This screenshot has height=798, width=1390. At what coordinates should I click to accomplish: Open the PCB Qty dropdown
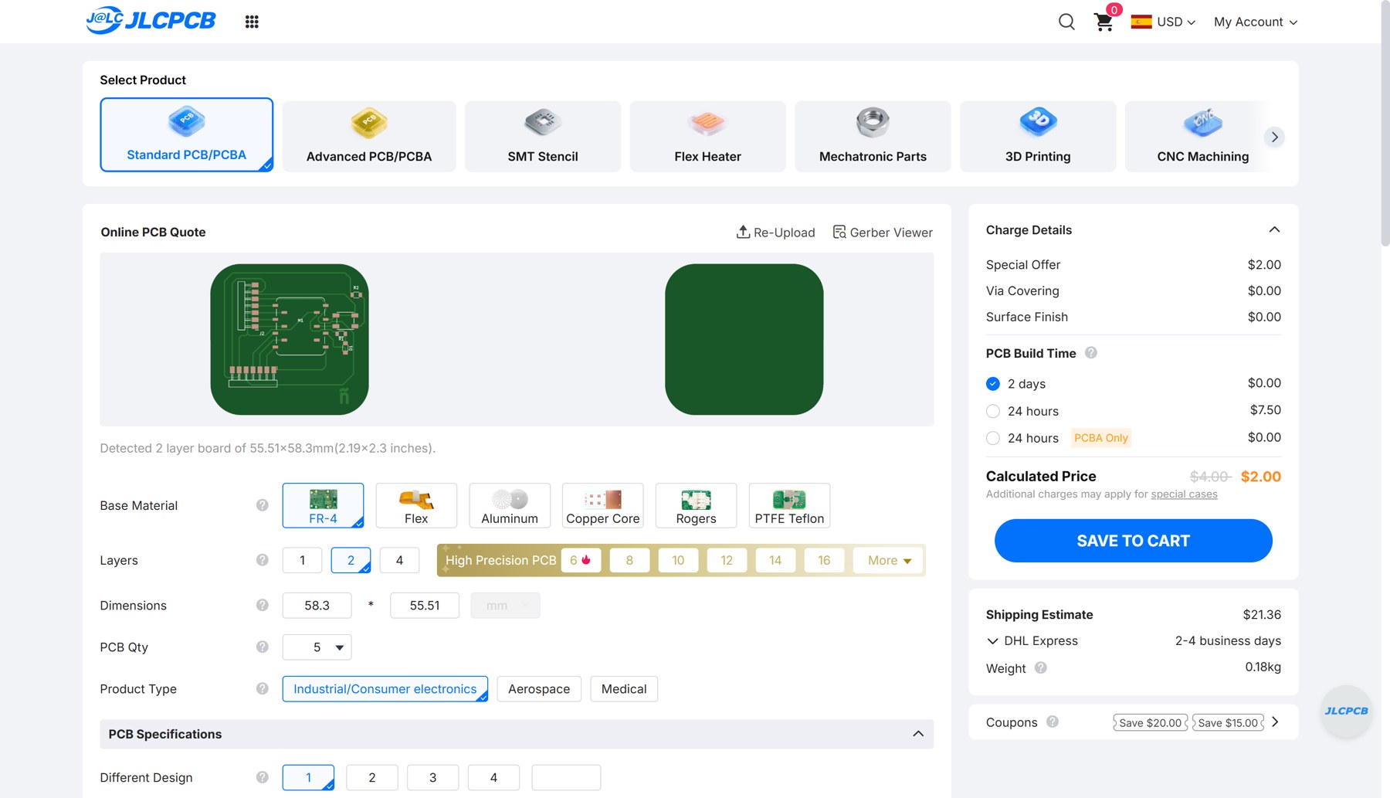coord(317,647)
